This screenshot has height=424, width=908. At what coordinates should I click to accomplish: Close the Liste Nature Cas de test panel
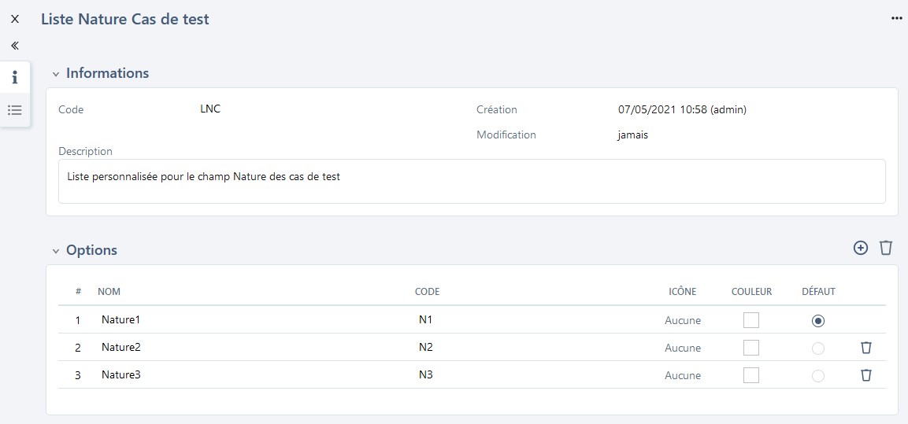tap(15, 19)
